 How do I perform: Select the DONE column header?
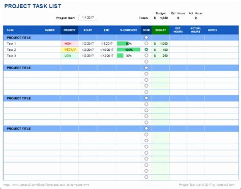(146, 30)
